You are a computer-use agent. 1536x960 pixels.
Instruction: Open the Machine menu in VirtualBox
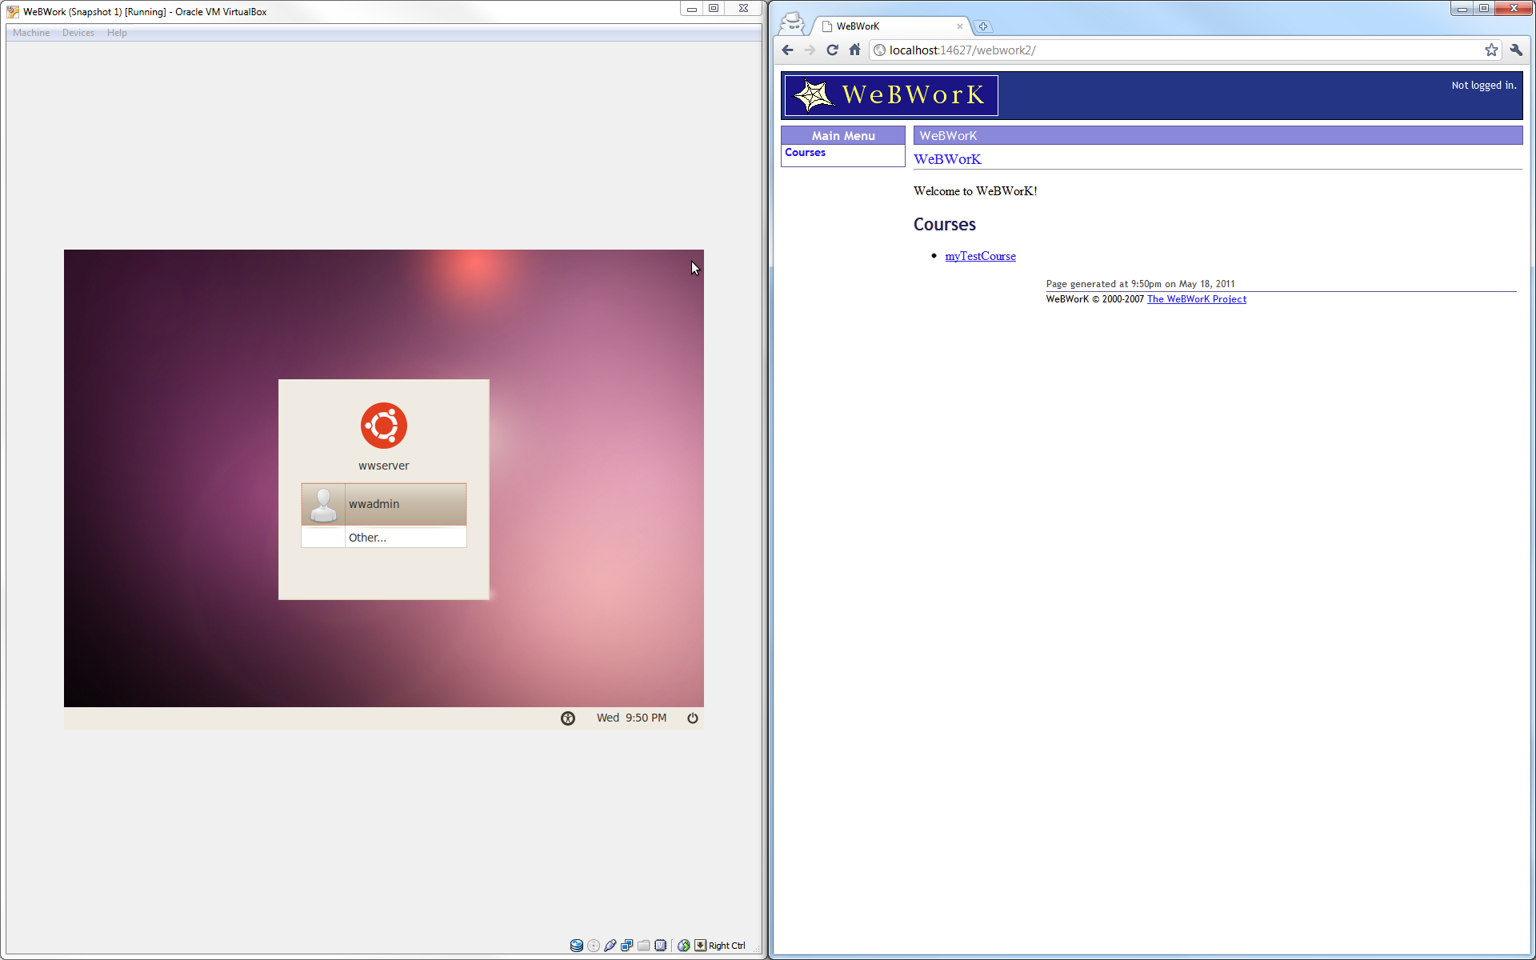pyautogui.click(x=31, y=33)
